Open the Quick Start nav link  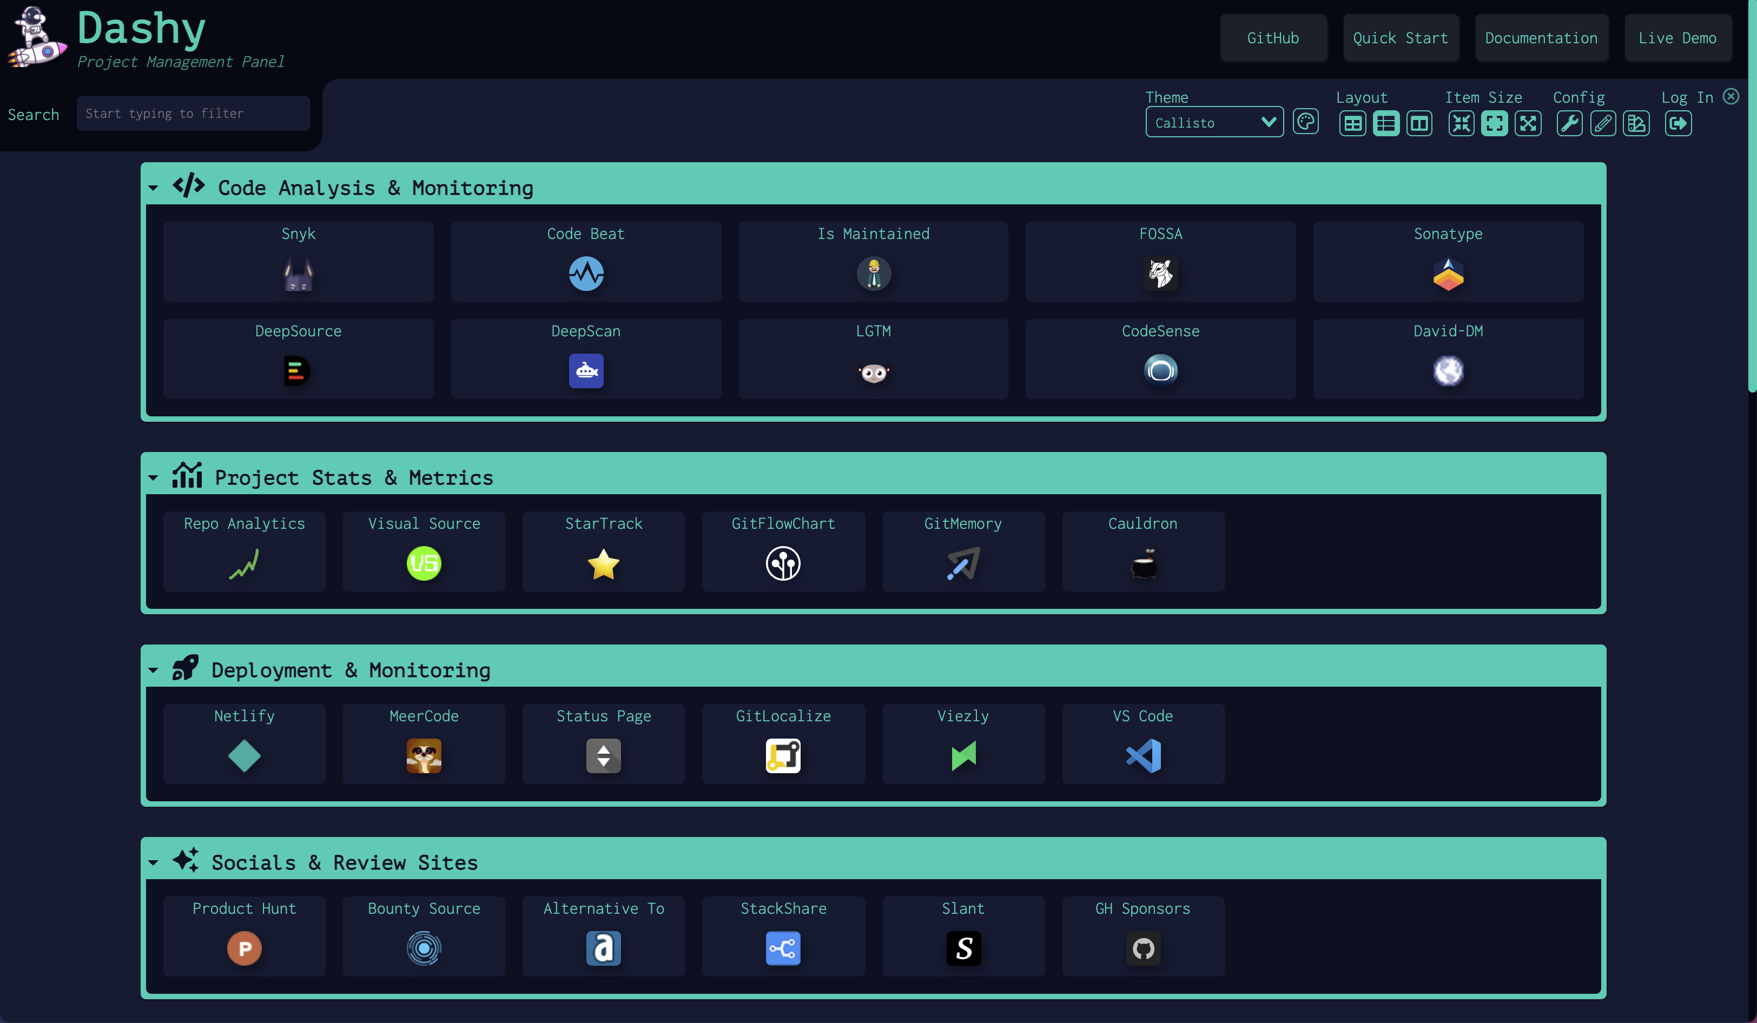pyautogui.click(x=1400, y=38)
